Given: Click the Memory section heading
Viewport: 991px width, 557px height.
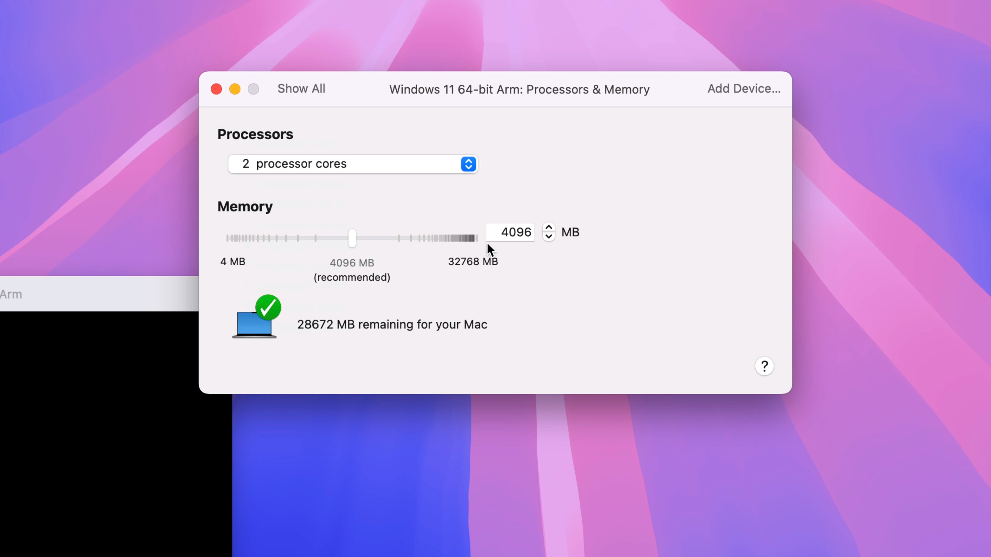Looking at the screenshot, I should (x=245, y=206).
